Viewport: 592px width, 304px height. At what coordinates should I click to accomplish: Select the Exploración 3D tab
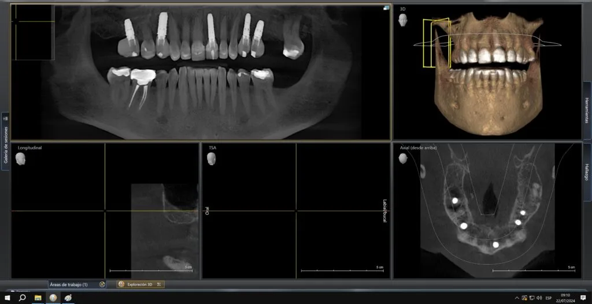[139, 284]
